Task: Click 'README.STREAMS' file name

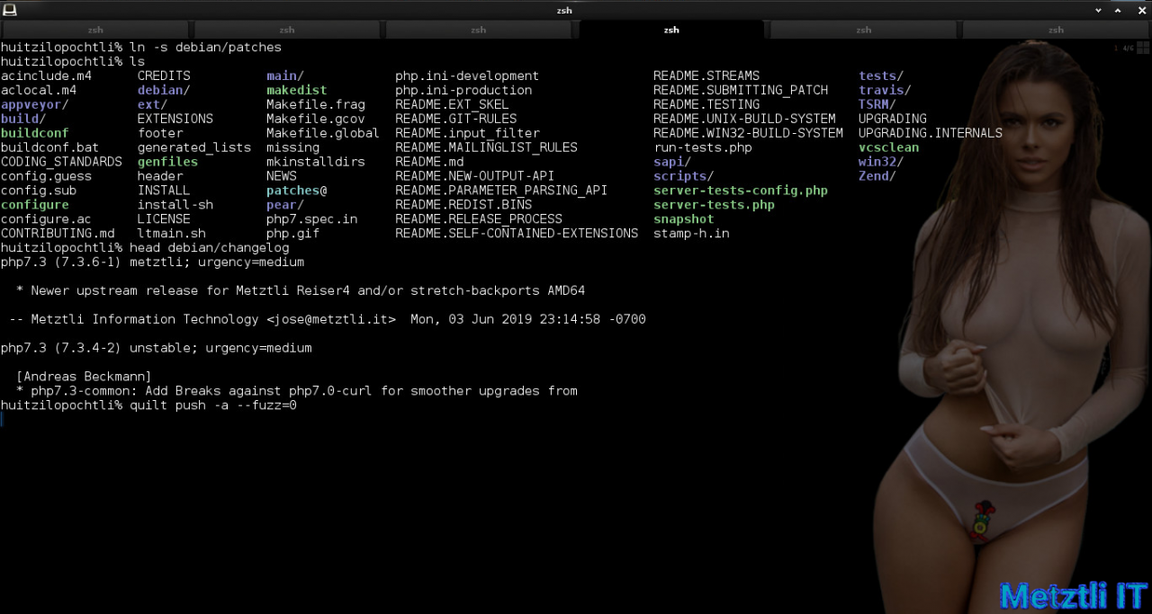Action: coord(706,76)
